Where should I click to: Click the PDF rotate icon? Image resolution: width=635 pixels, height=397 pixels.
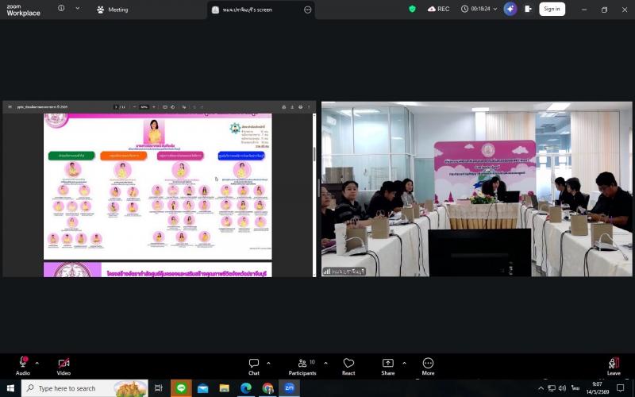(172, 107)
